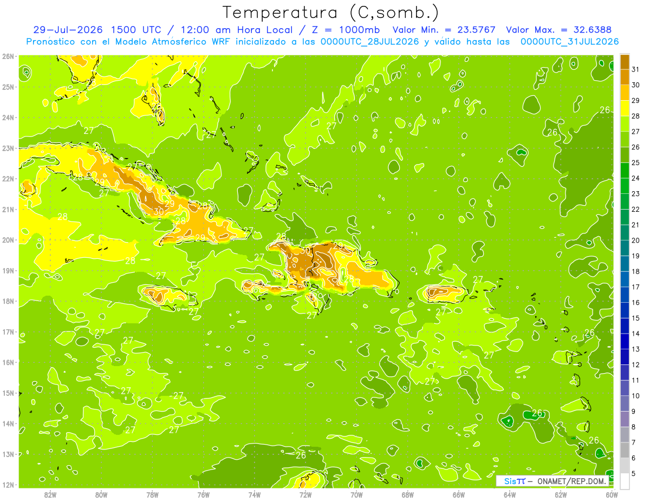Click the 22N latitude axis label

[8, 179]
